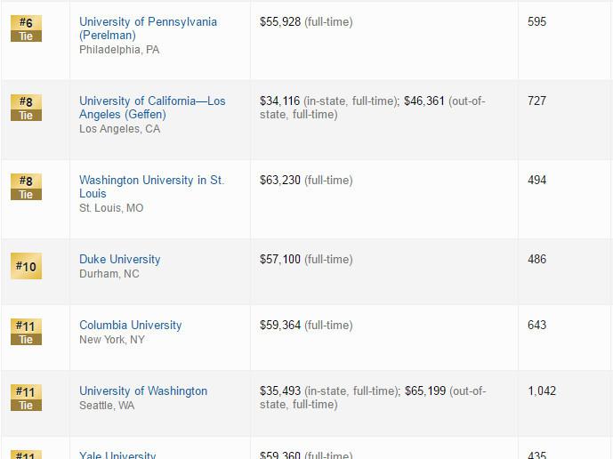Viewport: 613px width, 459px height.
Task: Click the rank badge beside Washington University in St. Louis
Action: [26, 187]
